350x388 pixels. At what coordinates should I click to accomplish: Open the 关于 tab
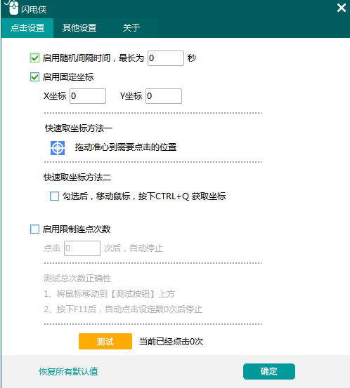tap(131, 28)
